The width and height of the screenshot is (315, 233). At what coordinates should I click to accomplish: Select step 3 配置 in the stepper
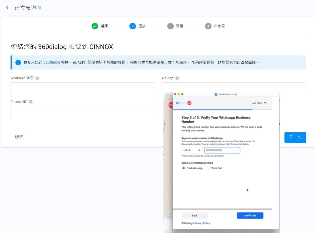(x=170, y=26)
